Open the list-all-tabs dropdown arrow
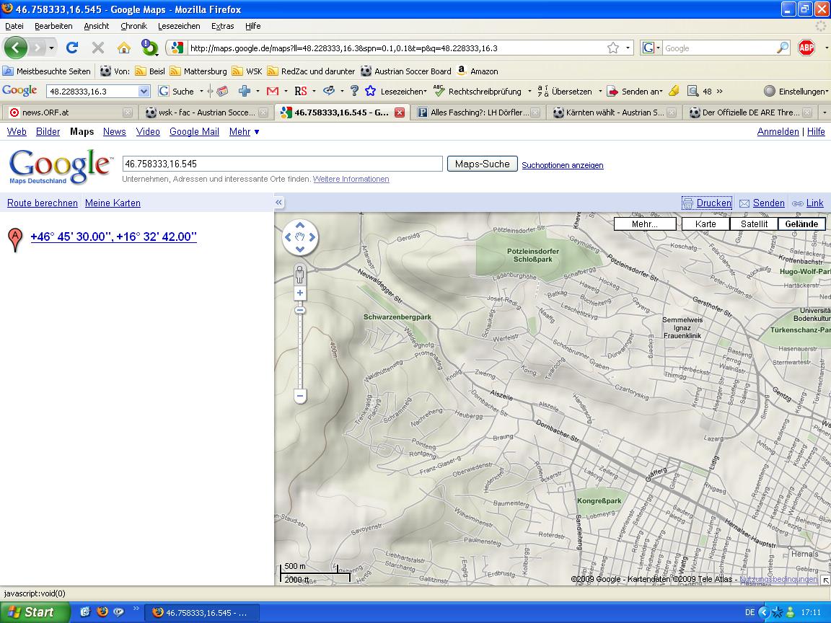The image size is (831, 623). point(824,112)
